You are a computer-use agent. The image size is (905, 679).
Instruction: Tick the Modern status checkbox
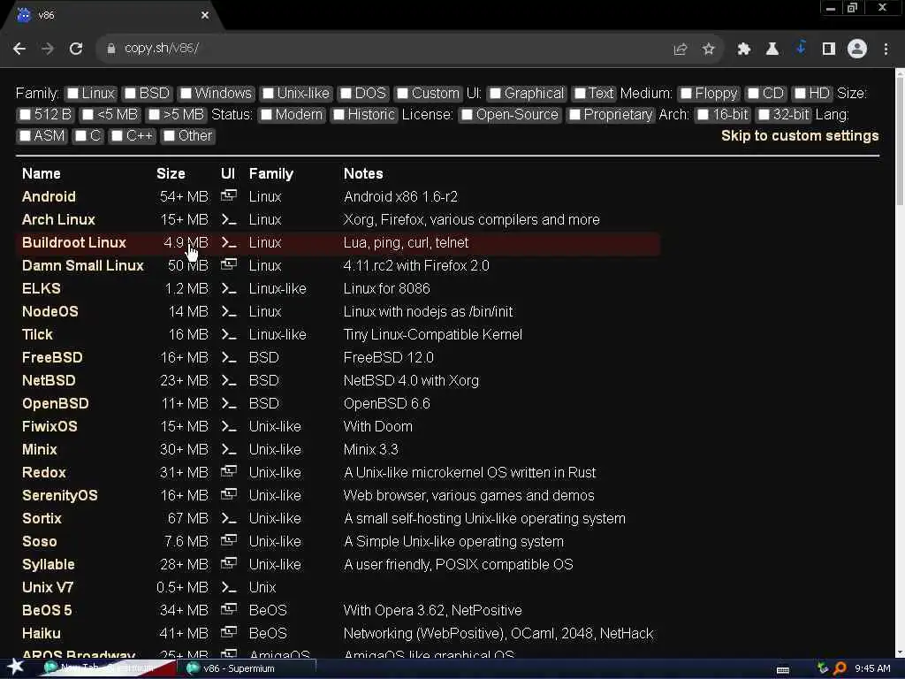(x=266, y=115)
